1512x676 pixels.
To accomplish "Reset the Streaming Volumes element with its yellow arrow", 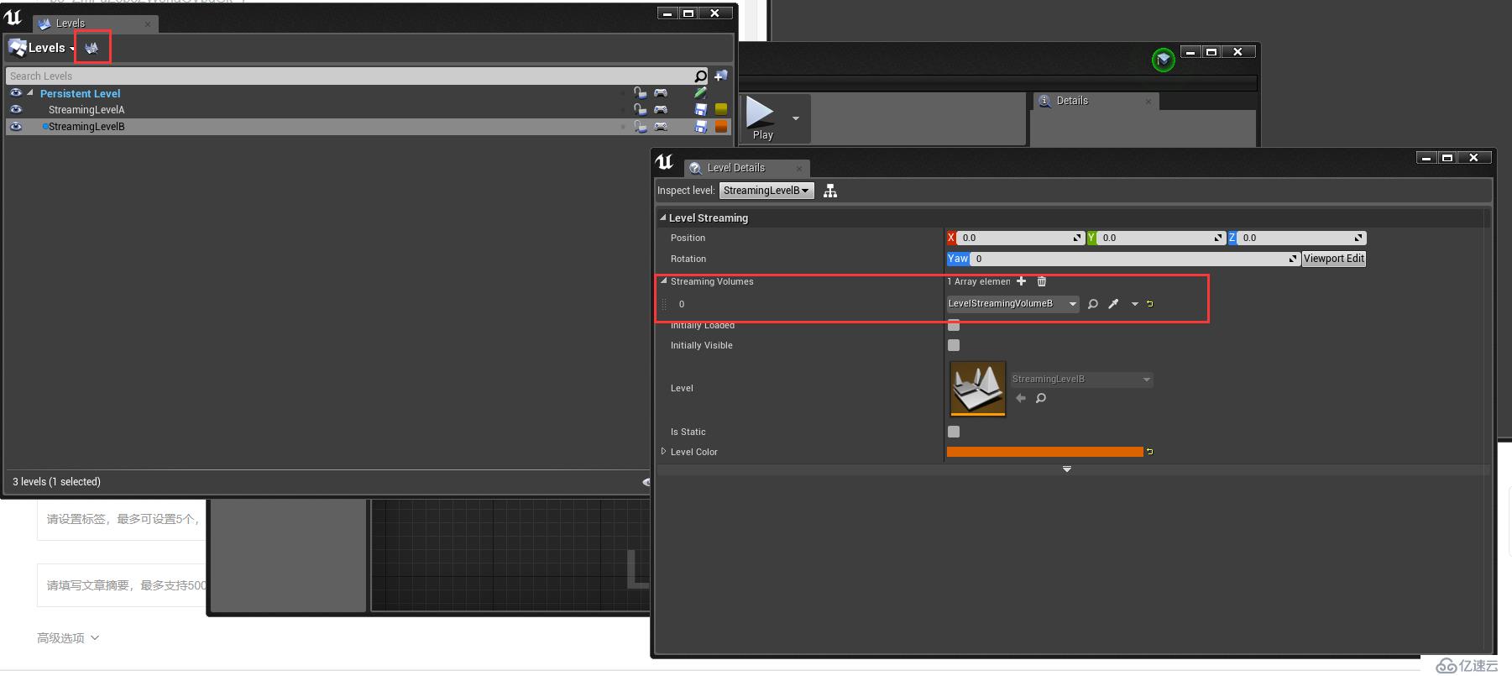I will click(1150, 304).
